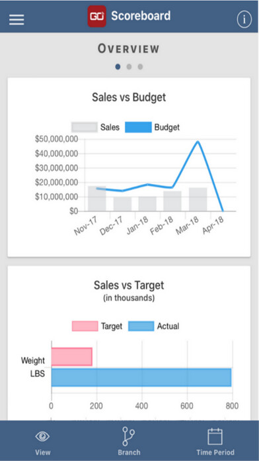Screen dimensions: 259x461
Task: Tap the red GO app logo
Action: pos(97,17)
